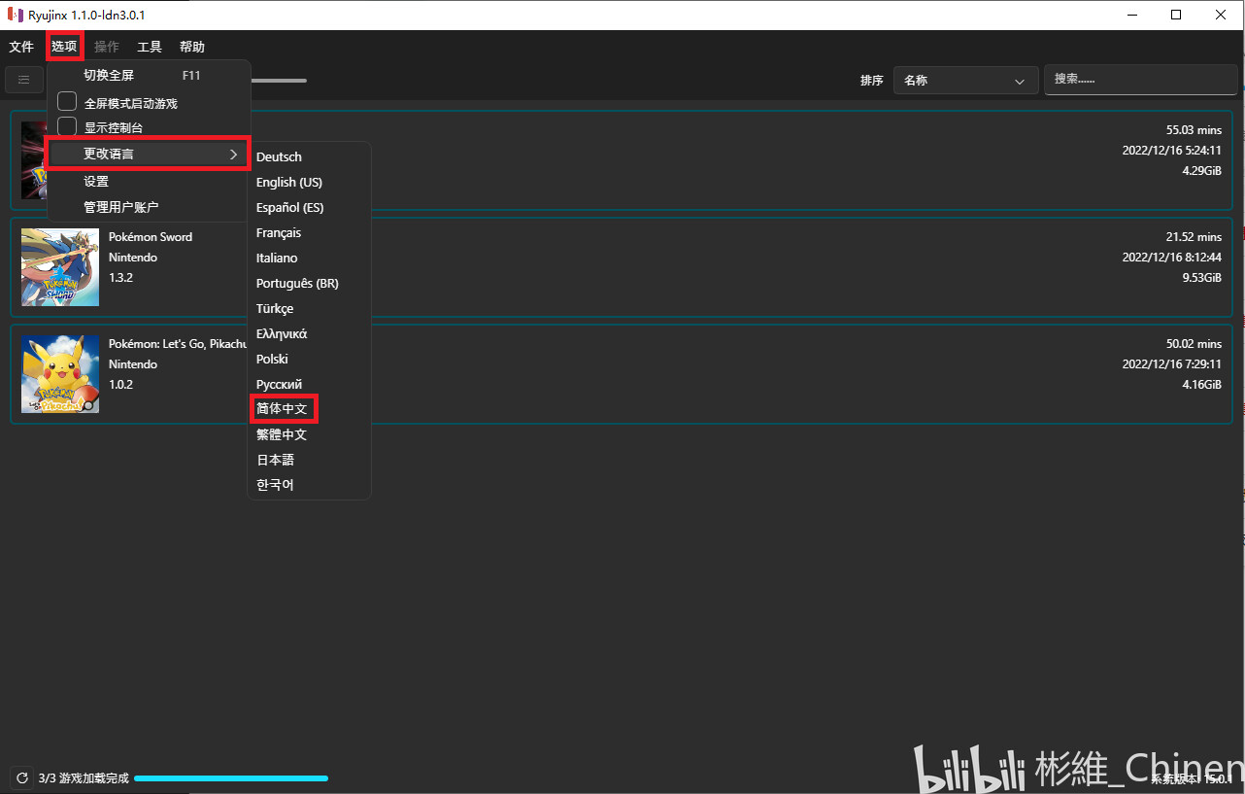Close the Ryujinx window
Screen dimensions: 1245x794
1222,15
